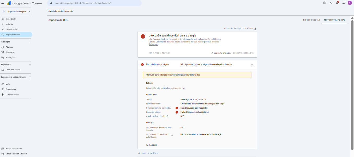
Task: Click Solicitar indexação button
Action: pos(243,53)
